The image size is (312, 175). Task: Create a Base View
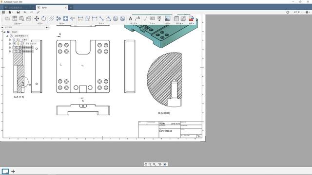pos(8,18)
